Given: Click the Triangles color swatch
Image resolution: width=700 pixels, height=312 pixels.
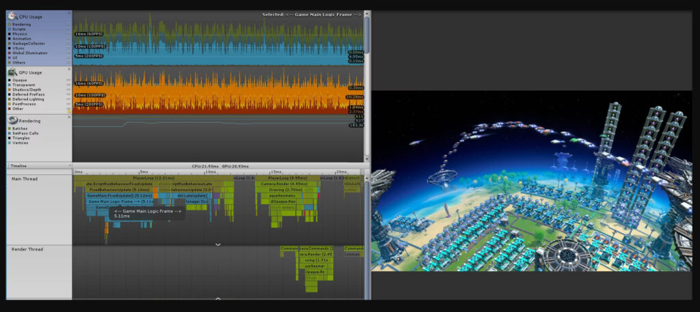Looking at the screenshot, I should tap(10, 138).
